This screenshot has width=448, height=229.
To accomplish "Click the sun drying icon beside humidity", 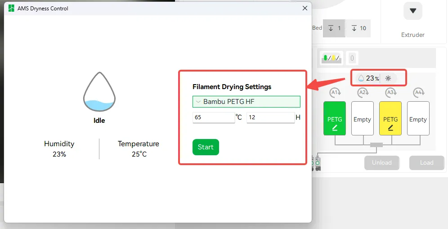I will click(x=388, y=78).
